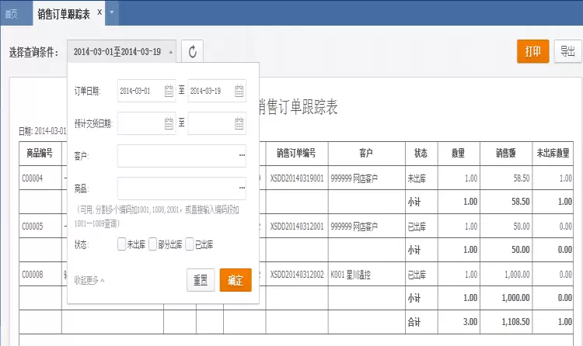Screen dimensions: 583x346
Task: Click the 数量 column header
Action: click(459, 153)
